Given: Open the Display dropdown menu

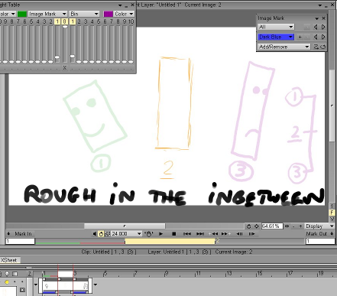Looking at the screenshot, I should (x=320, y=226).
